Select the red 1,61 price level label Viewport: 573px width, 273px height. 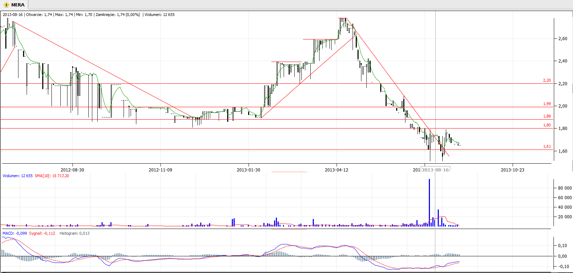[x=547, y=146]
